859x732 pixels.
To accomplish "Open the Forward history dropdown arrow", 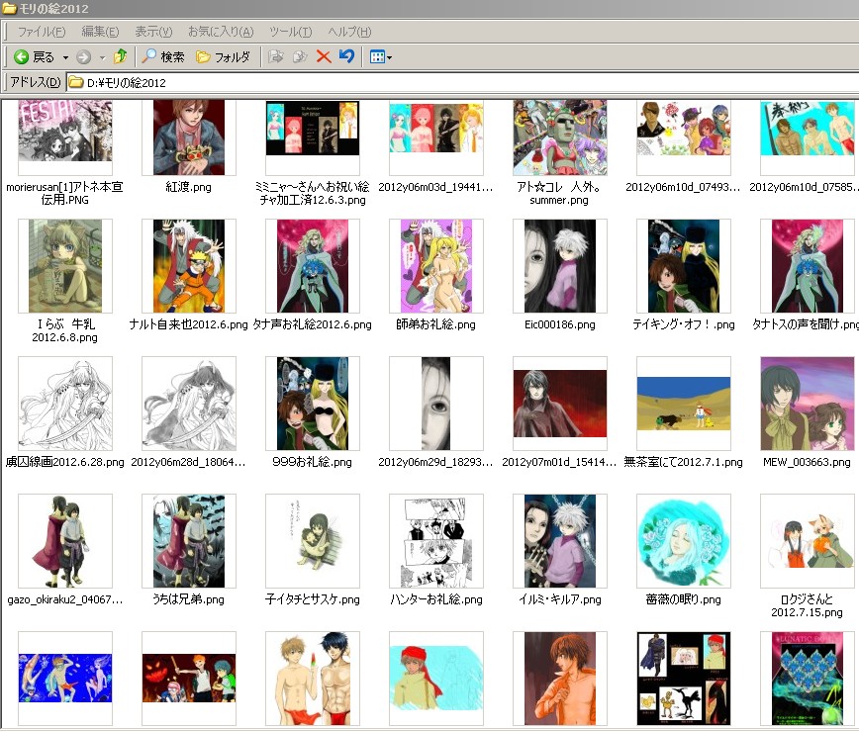I will pyautogui.click(x=102, y=57).
